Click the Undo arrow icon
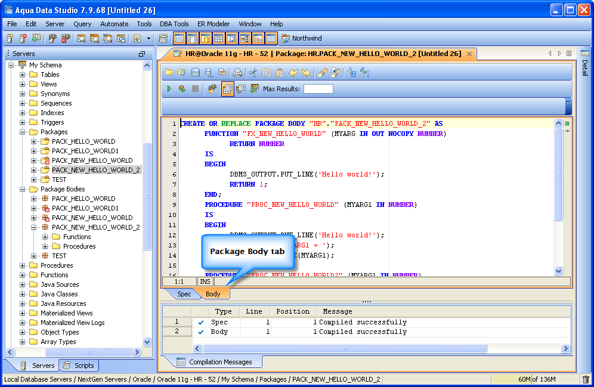Screen dimensions: 594x387 click(x=293, y=72)
